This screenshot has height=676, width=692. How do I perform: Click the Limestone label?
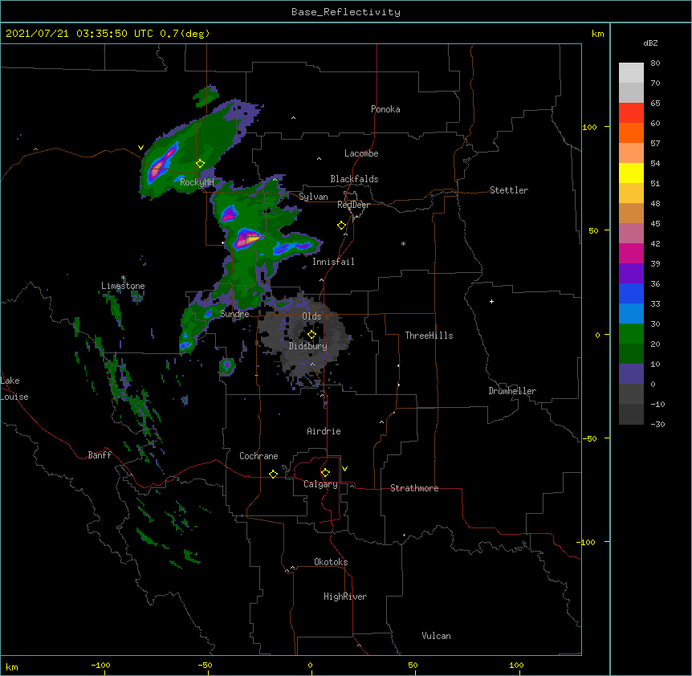pyautogui.click(x=123, y=286)
